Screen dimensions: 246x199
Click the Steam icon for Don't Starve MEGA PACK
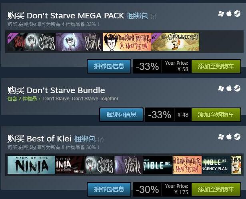point(237,14)
